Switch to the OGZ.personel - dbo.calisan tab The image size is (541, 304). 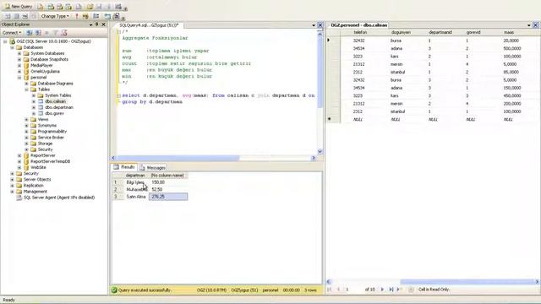pos(358,25)
